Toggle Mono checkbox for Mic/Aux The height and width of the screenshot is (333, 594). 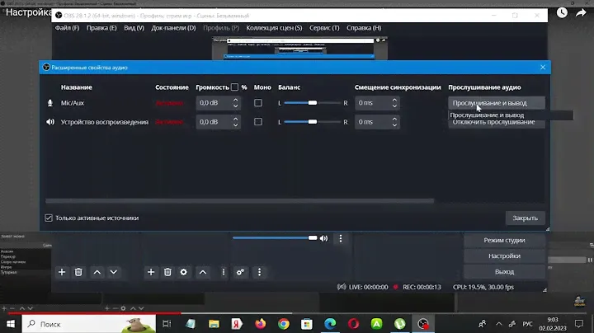[x=258, y=103]
